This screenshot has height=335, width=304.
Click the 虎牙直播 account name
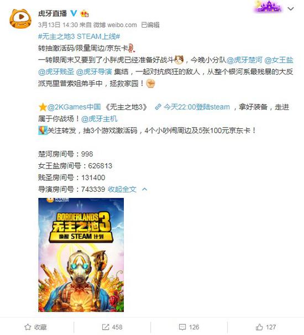click(53, 13)
